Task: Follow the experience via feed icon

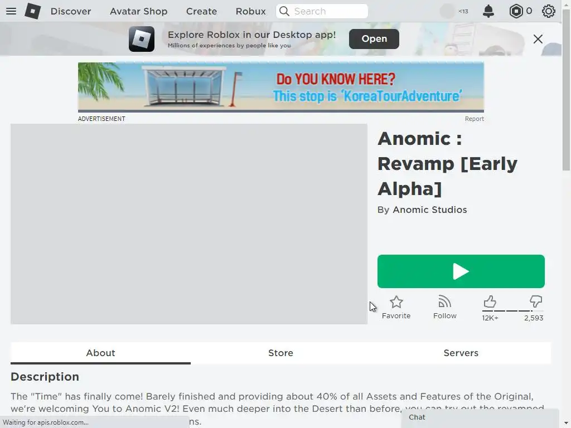Action: pos(444,301)
